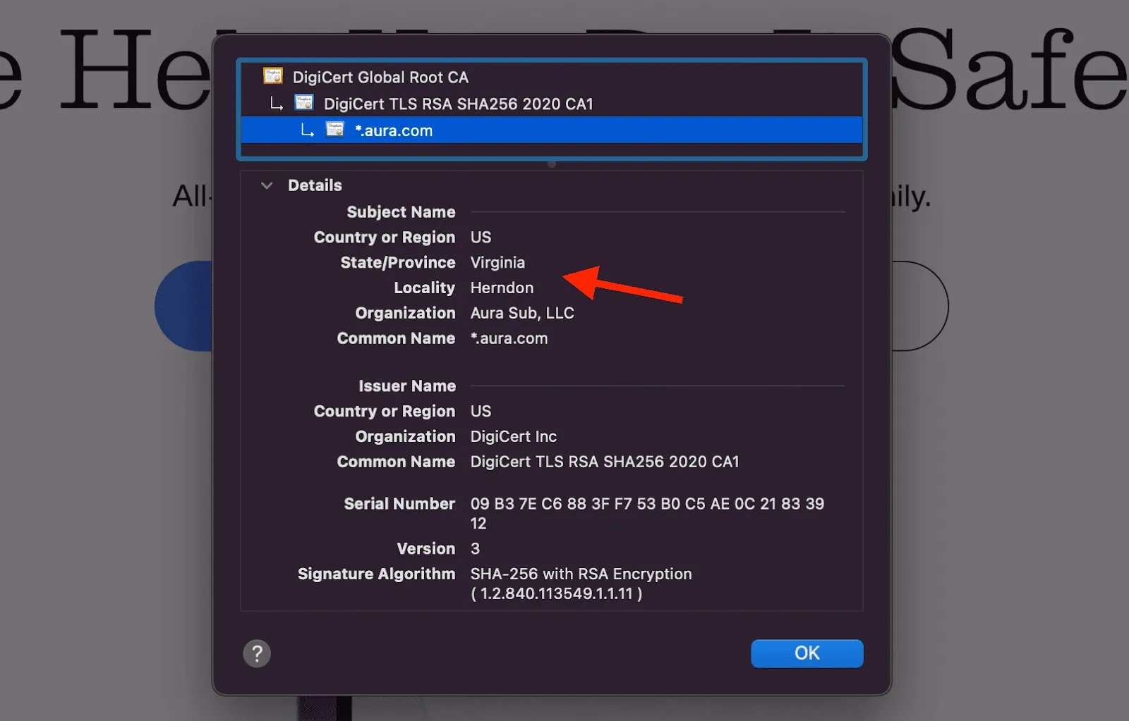Click the Organization value Aura Sub, LLC

point(522,313)
